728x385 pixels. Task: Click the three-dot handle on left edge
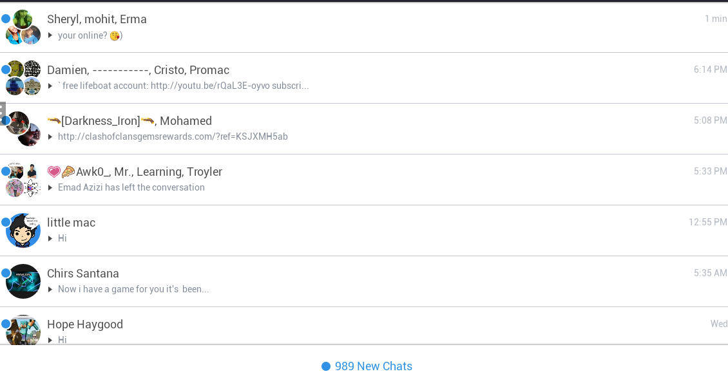point(3,113)
